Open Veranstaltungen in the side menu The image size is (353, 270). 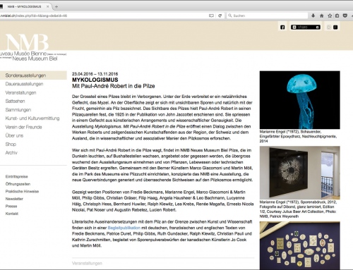(x=20, y=92)
